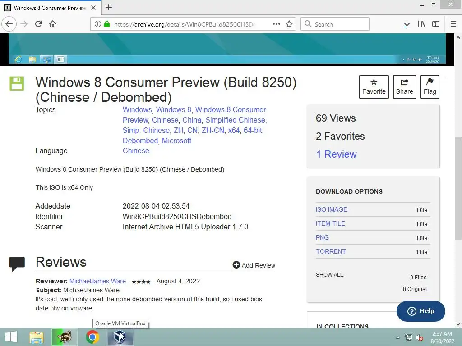The height and width of the screenshot is (346, 462).
Task: Open the network tray icon
Action: tap(408, 337)
